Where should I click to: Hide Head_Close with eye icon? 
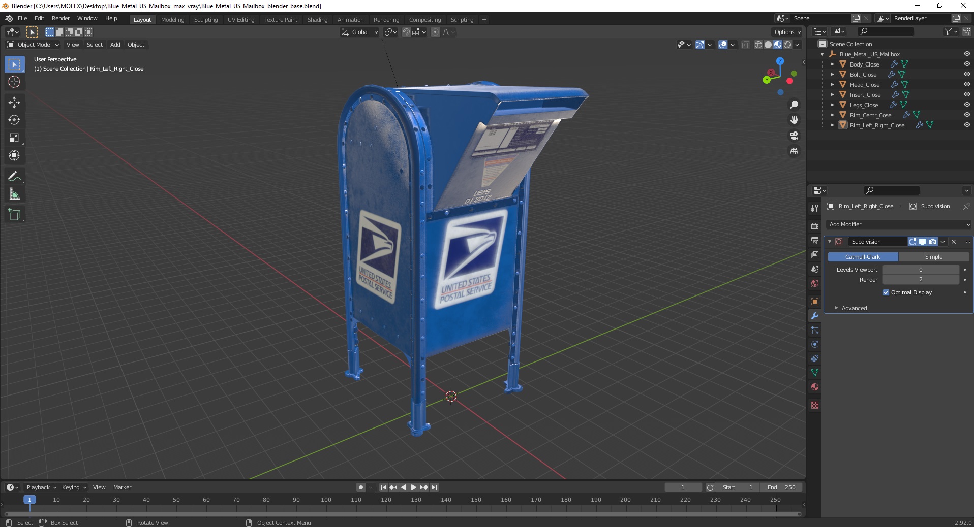point(966,84)
